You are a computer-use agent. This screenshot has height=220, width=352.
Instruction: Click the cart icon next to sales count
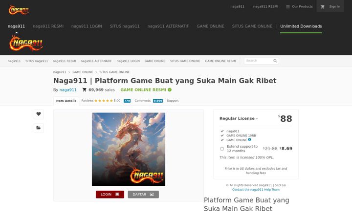tap(85, 90)
